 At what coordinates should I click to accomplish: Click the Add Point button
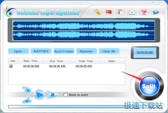coord(41,51)
